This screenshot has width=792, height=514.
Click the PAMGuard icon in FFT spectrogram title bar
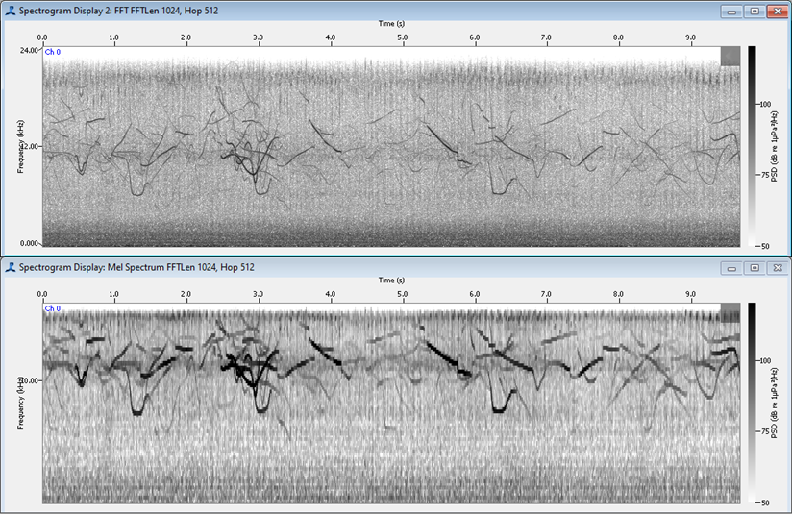[x=9, y=11]
